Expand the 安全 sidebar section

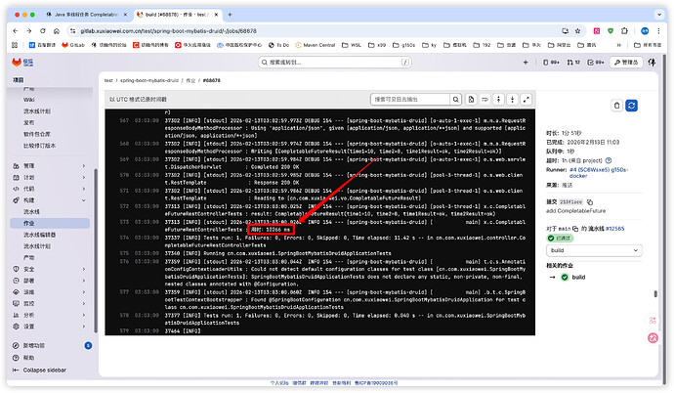coord(50,269)
